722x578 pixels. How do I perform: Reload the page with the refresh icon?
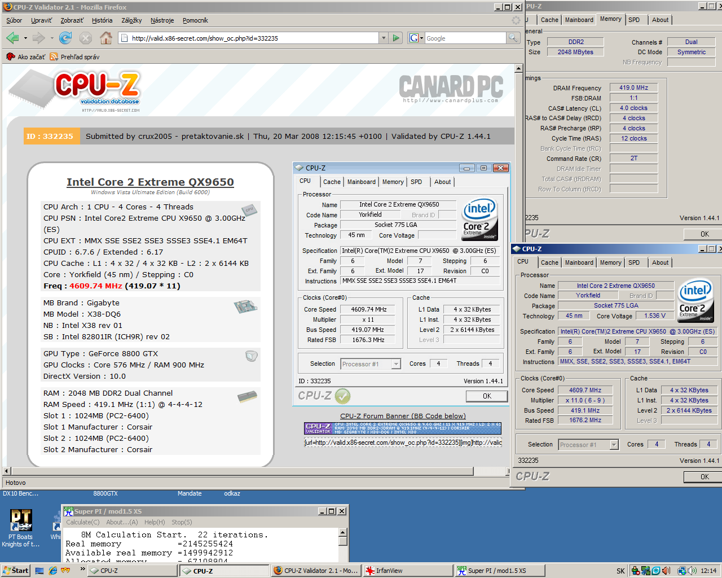coord(65,38)
